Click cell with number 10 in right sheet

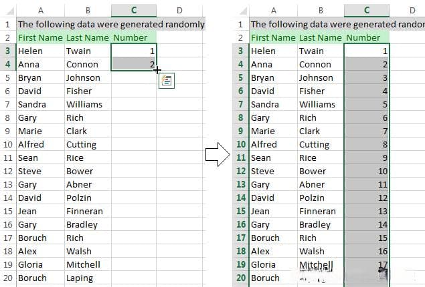click(367, 171)
